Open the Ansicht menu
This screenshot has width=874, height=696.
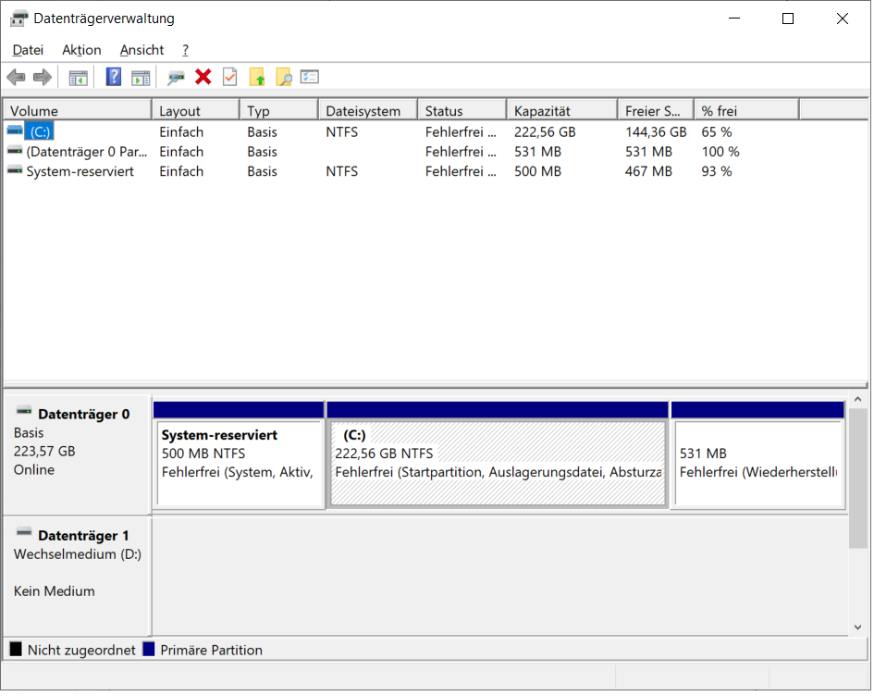click(142, 50)
